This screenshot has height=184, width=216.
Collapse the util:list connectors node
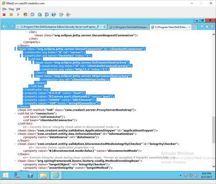coord(15,113)
